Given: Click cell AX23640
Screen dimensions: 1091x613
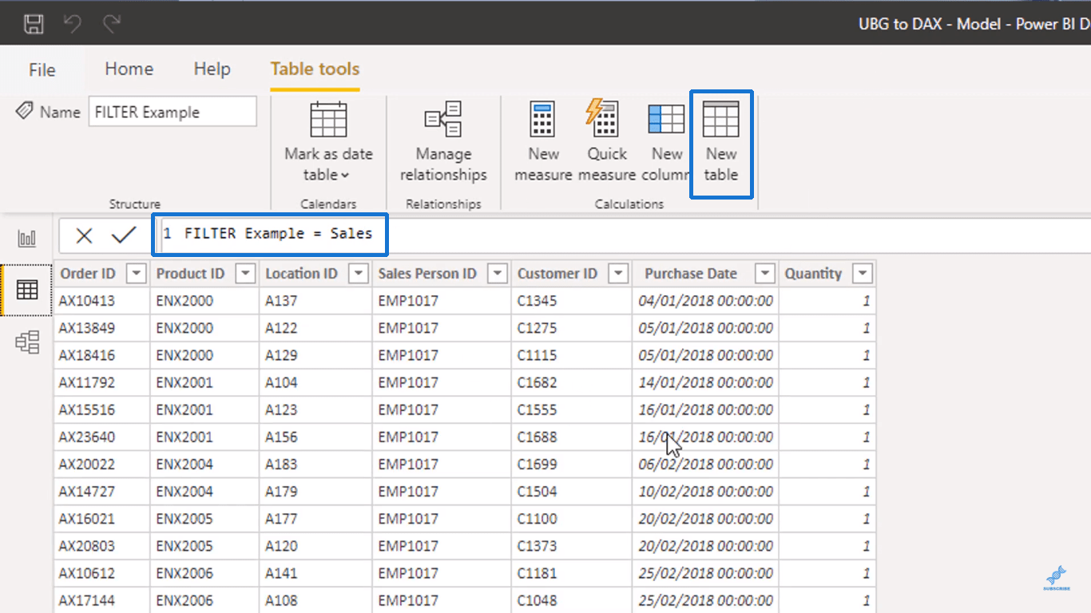Looking at the screenshot, I should click(x=102, y=437).
